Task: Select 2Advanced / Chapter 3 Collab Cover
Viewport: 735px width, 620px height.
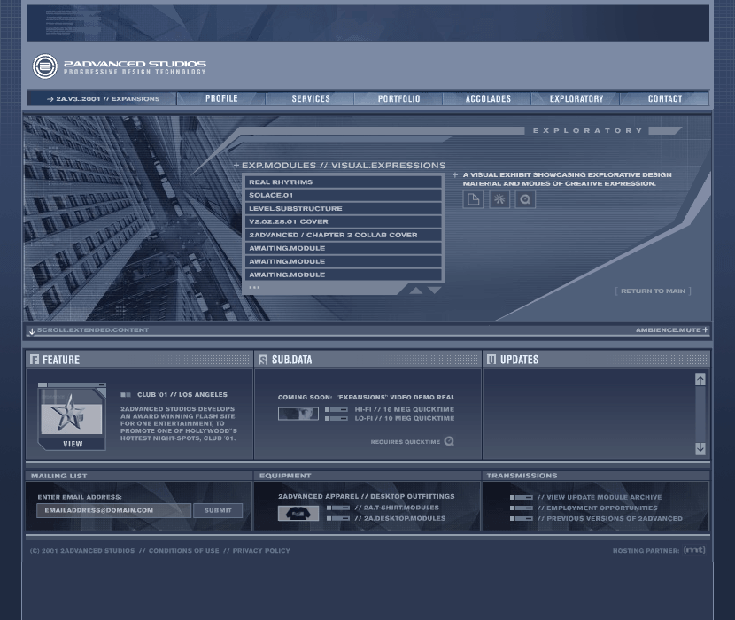Action: pyautogui.click(x=343, y=235)
